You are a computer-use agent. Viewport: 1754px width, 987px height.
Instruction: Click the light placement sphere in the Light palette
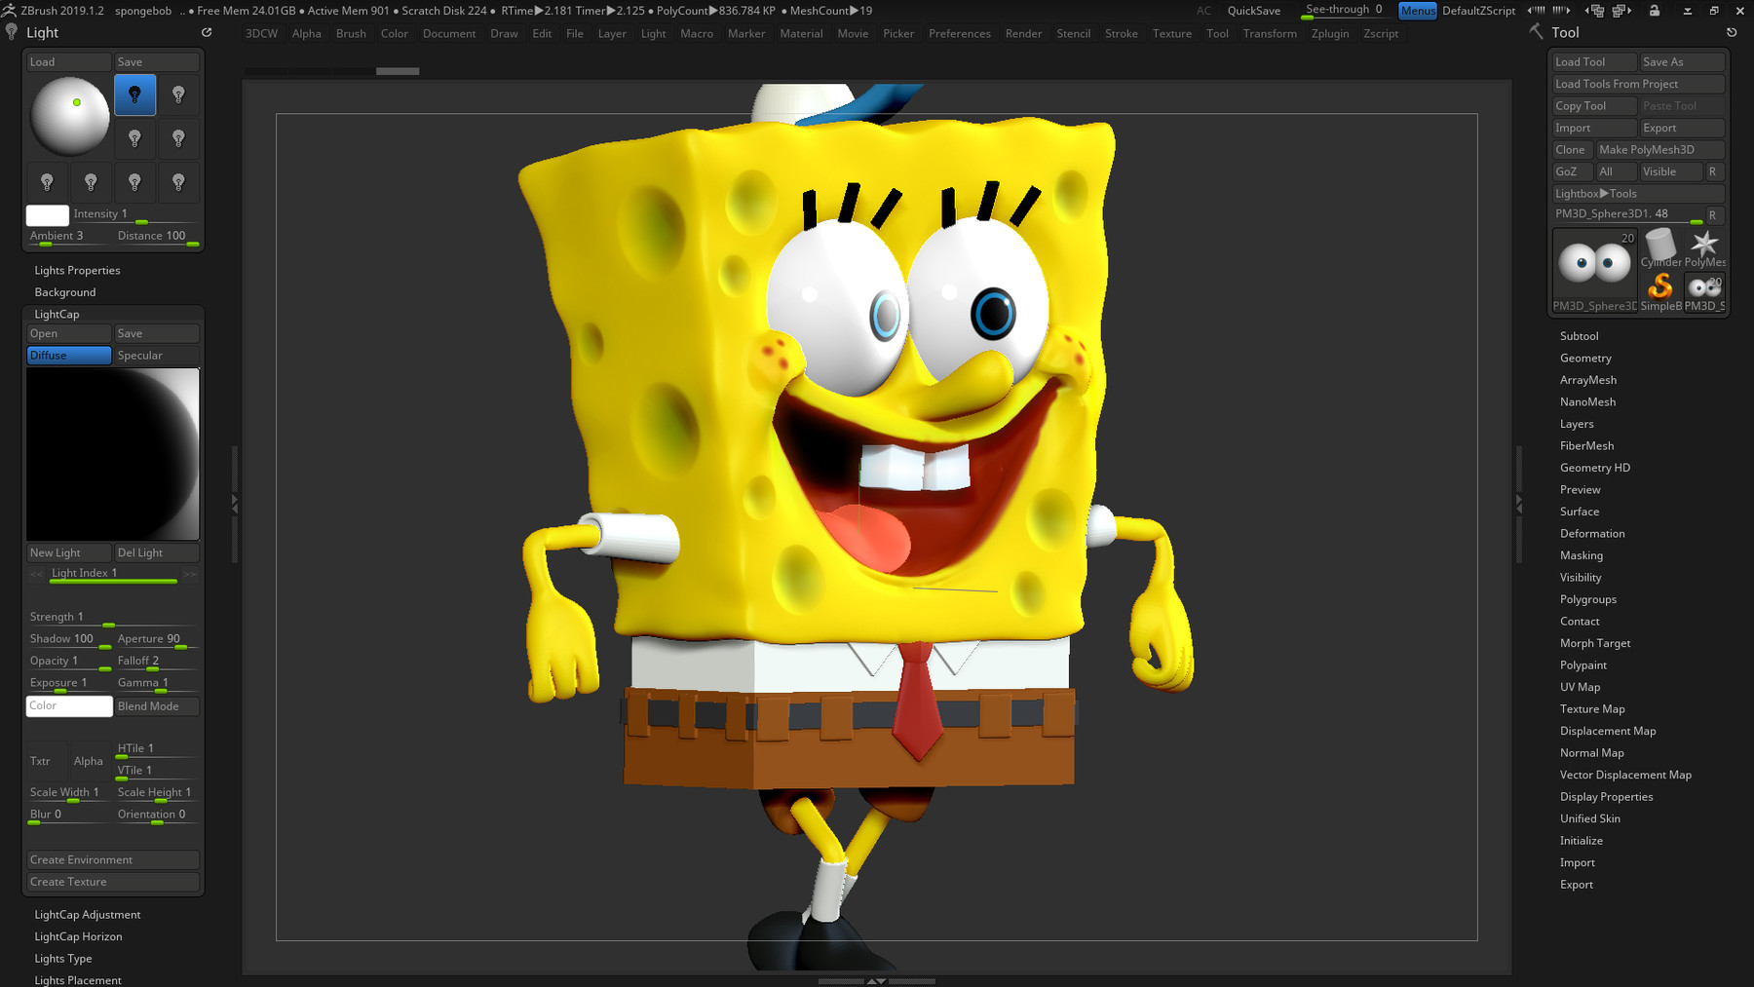coord(68,117)
